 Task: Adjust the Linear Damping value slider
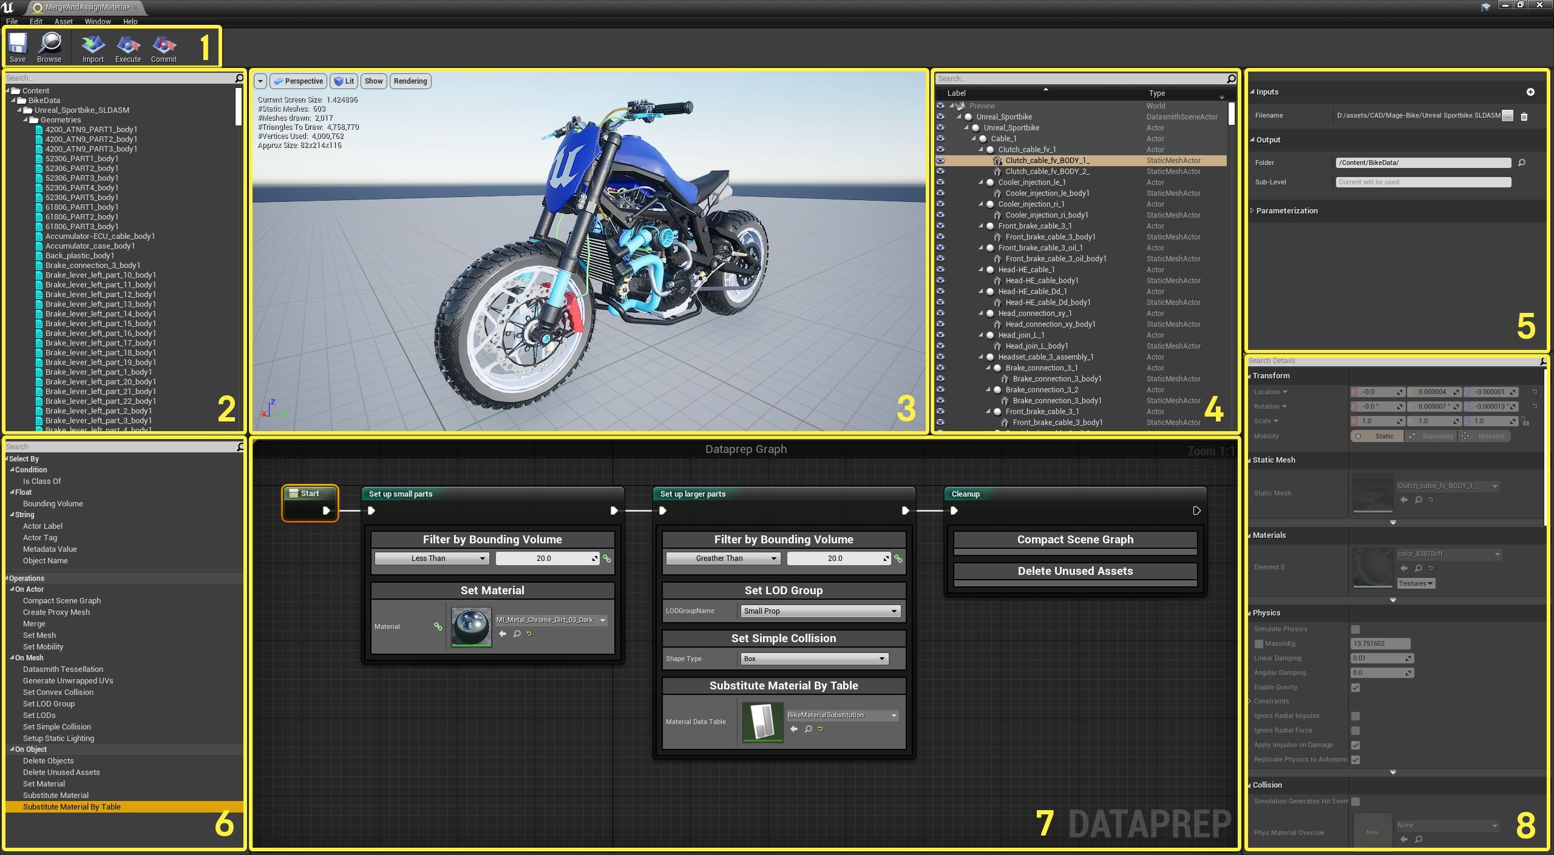click(1381, 658)
